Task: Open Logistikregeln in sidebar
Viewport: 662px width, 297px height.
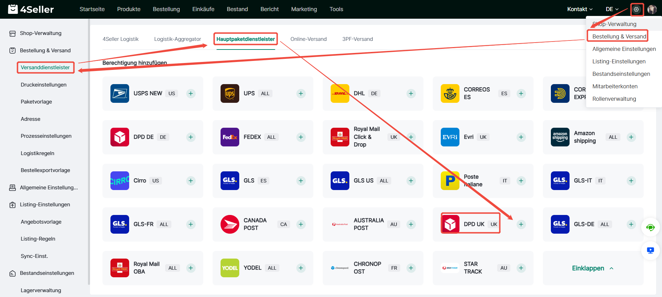Action: click(37, 153)
